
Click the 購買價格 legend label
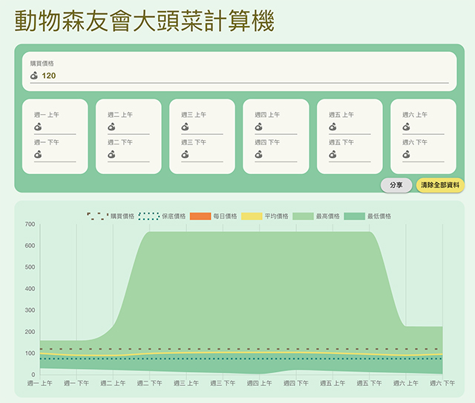click(122, 216)
